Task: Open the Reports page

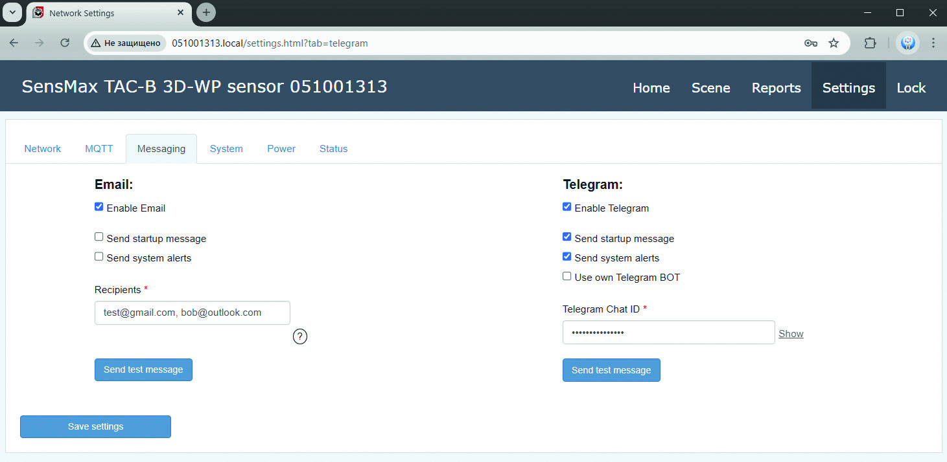Action: 777,88
